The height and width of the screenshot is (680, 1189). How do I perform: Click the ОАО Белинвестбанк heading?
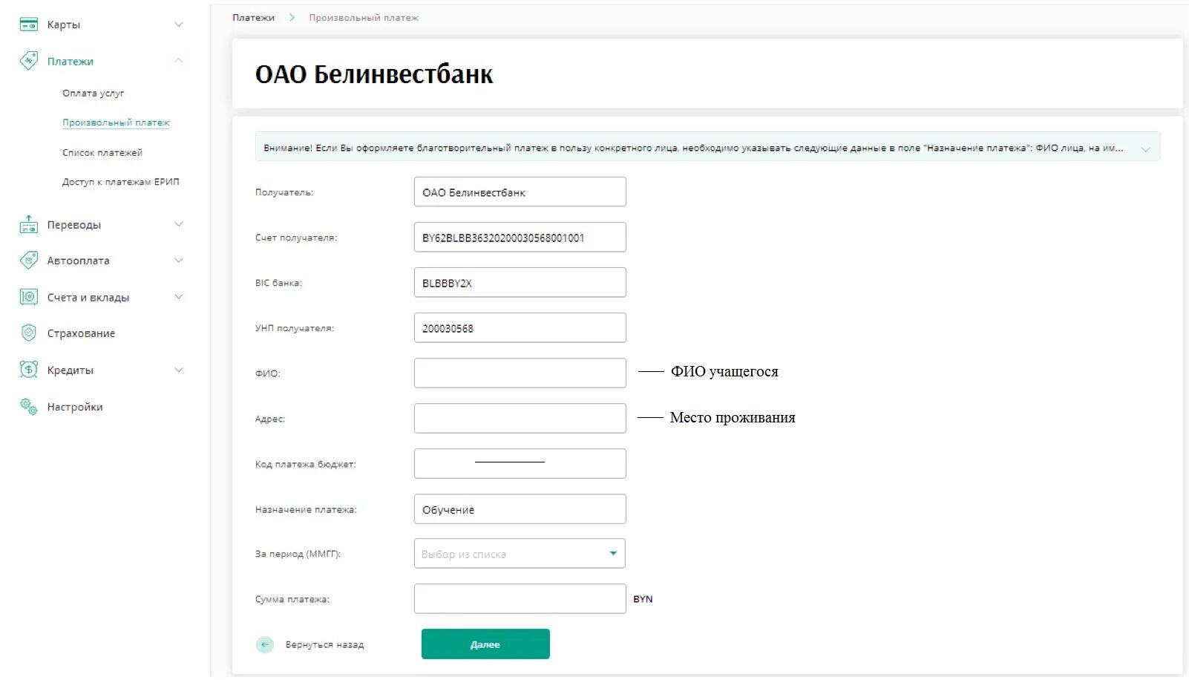[374, 74]
